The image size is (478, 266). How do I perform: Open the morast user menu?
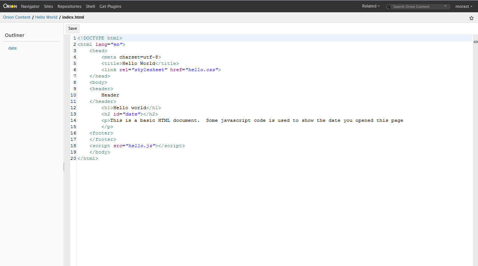(x=464, y=6)
